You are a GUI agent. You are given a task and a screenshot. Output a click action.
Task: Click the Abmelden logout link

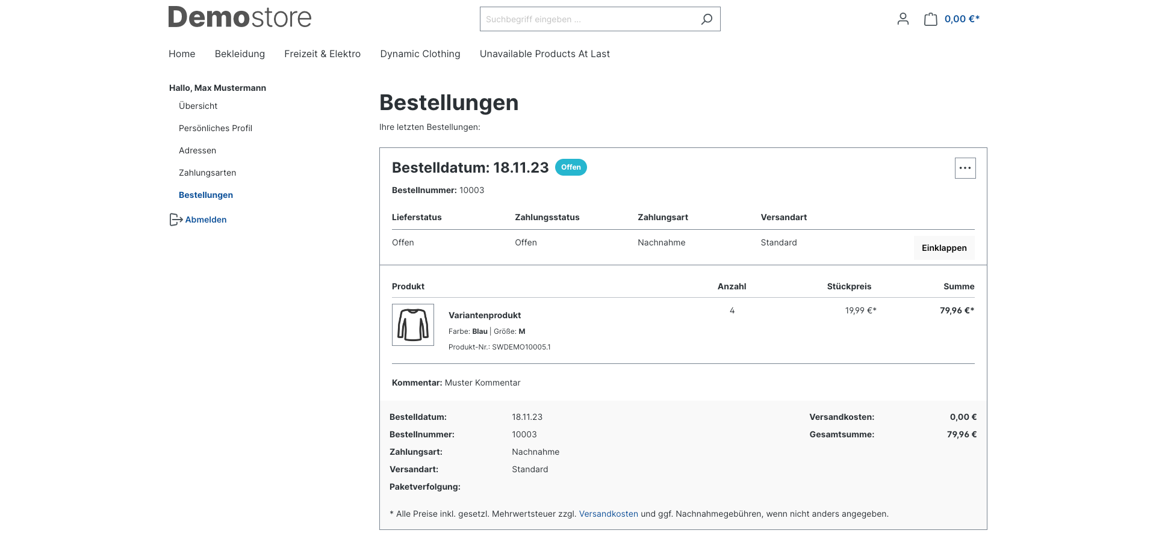coord(206,220)
